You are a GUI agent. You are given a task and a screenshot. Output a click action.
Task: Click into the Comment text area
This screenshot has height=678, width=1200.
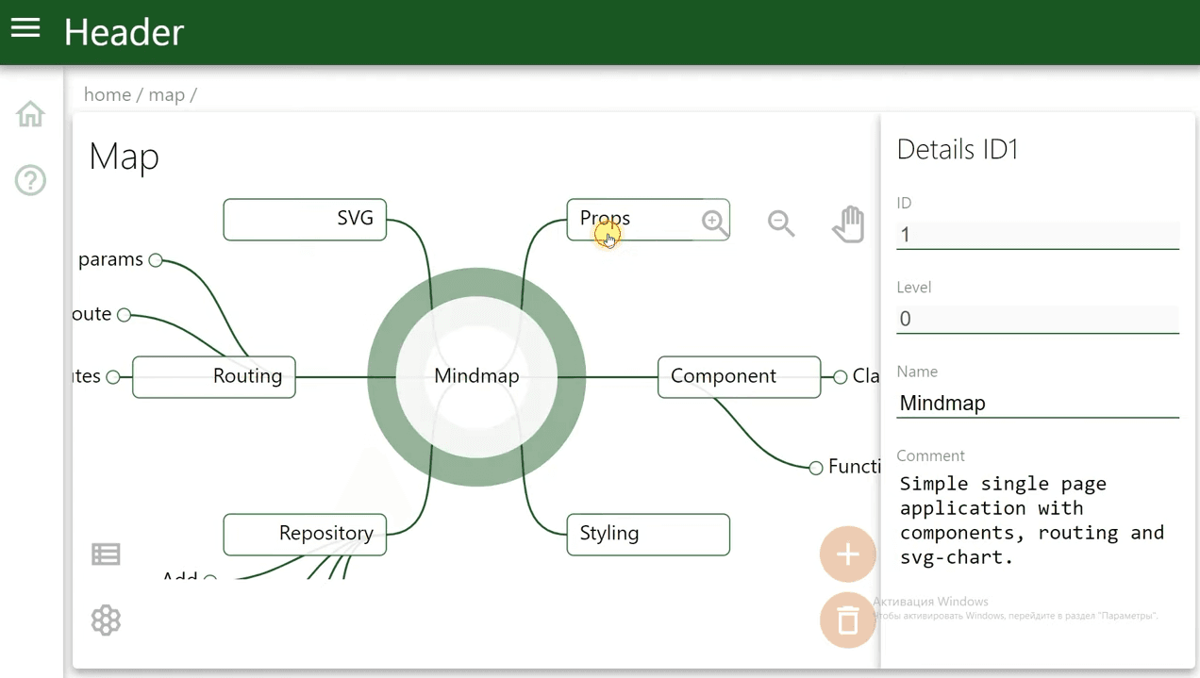click(x=1037, y=521)
